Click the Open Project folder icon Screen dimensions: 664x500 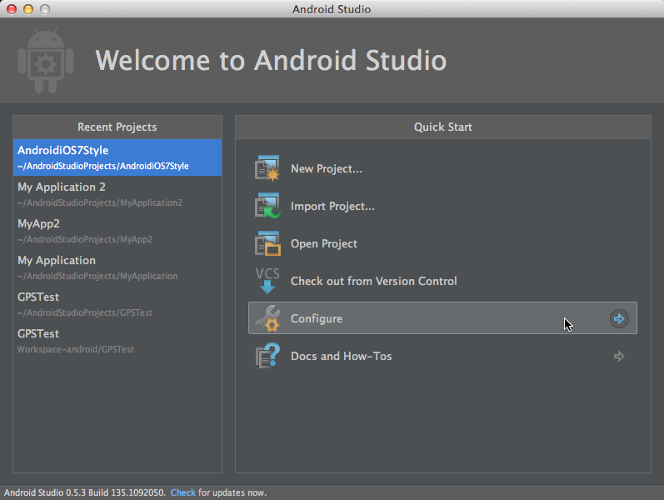(267, 243)
